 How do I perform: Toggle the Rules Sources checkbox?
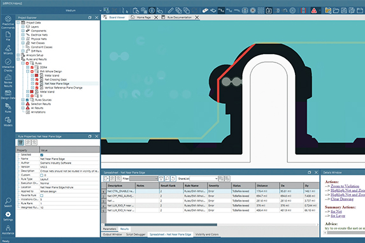click(x=27, y=100)
